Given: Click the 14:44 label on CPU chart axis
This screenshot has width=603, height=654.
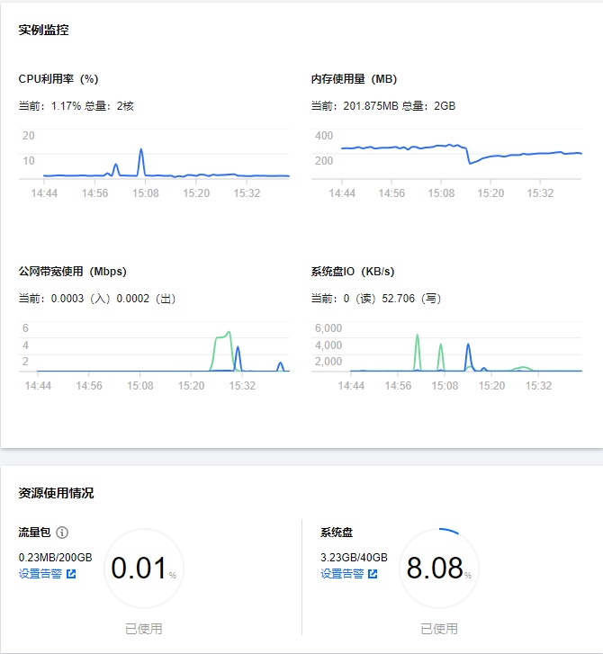Looking at the screenshot, I should [x=44, y=193].
